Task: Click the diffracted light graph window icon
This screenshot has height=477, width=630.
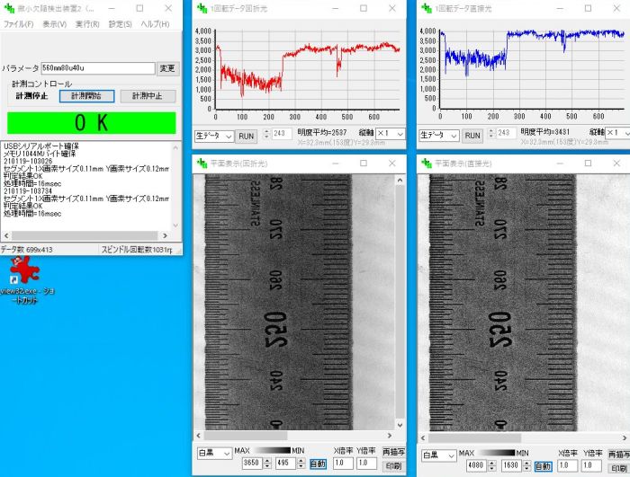Action: [202, 8]
